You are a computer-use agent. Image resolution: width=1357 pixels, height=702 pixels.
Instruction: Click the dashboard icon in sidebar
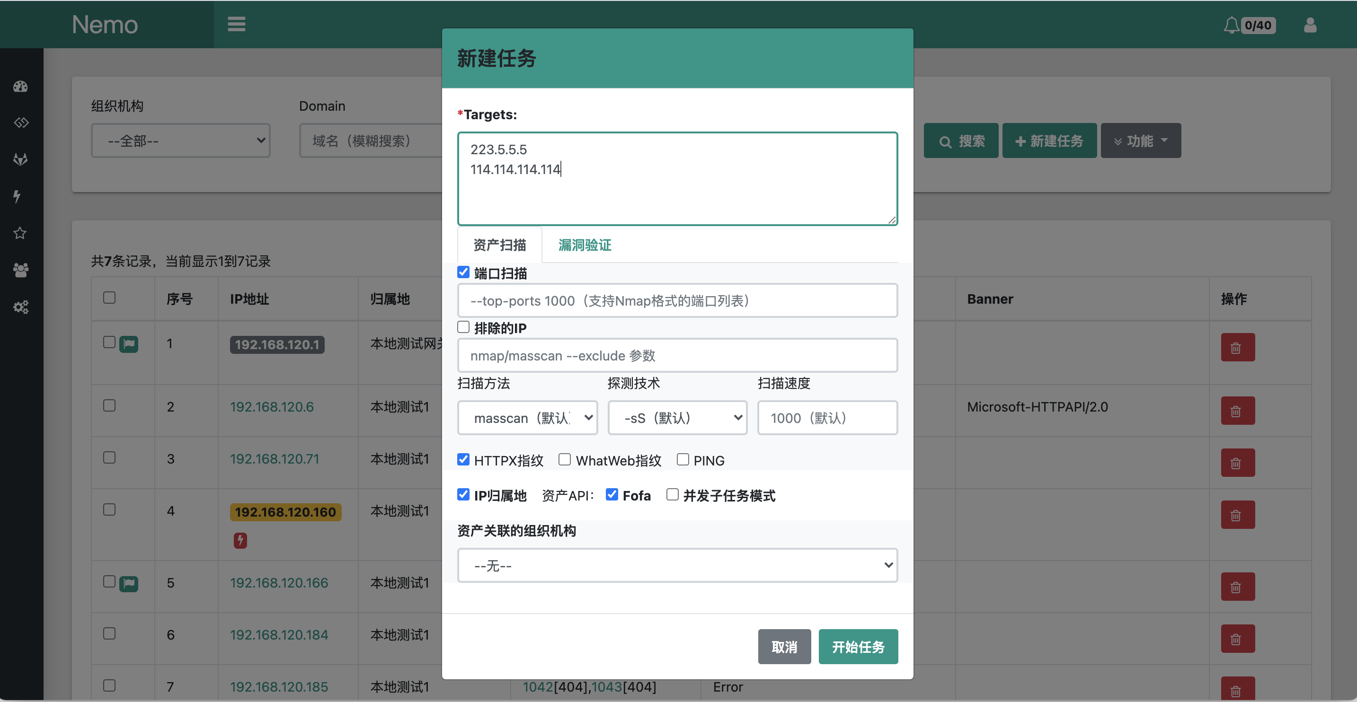(20, 87)
